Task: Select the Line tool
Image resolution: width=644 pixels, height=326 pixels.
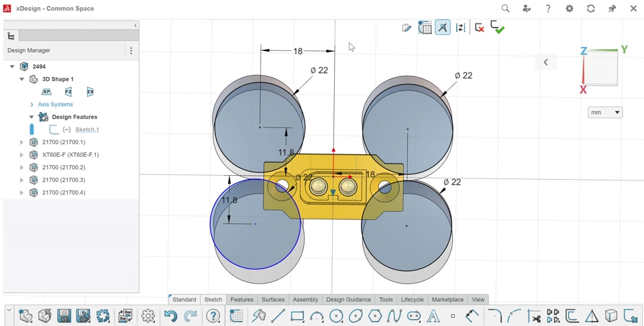Action: (278, 316)
